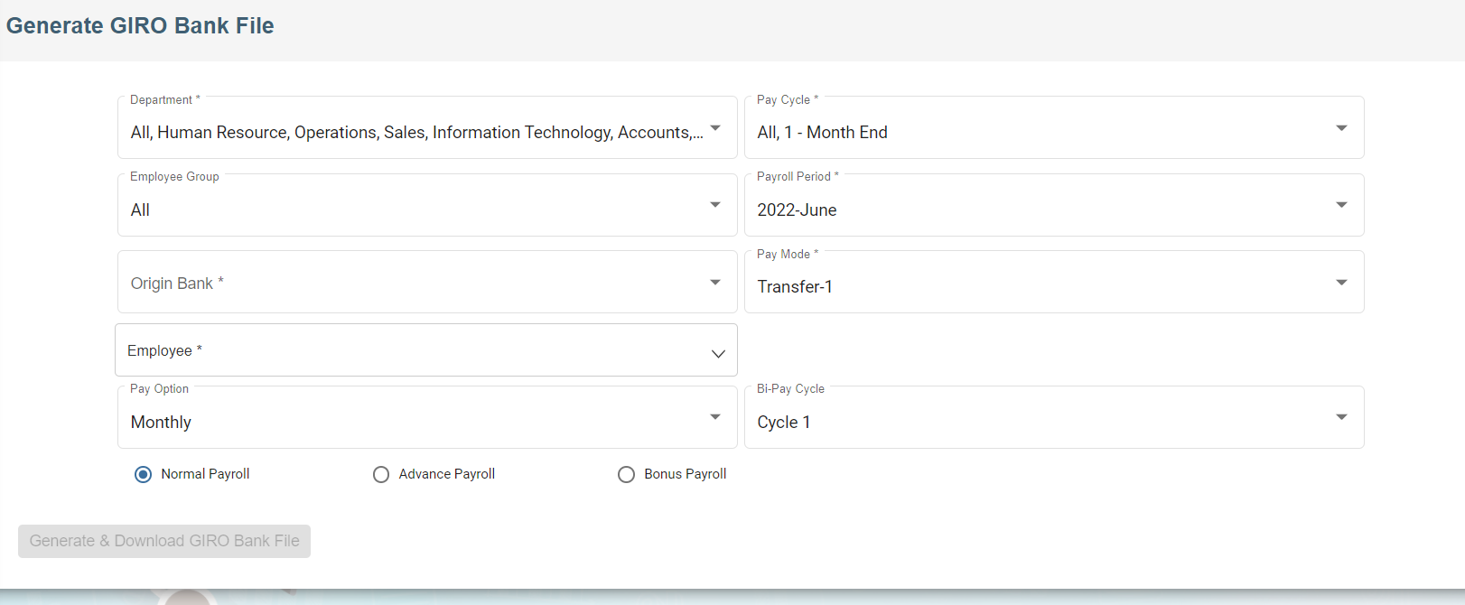
Task: Click the Origin Bank caret icon
Action: (715, 283)
